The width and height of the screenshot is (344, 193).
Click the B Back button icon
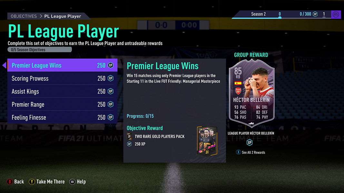[10, 182]
